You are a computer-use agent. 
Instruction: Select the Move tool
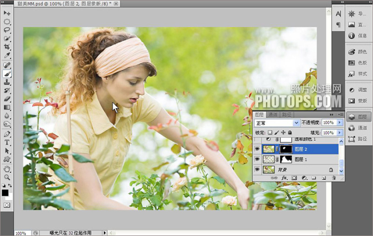pos(8,12)
